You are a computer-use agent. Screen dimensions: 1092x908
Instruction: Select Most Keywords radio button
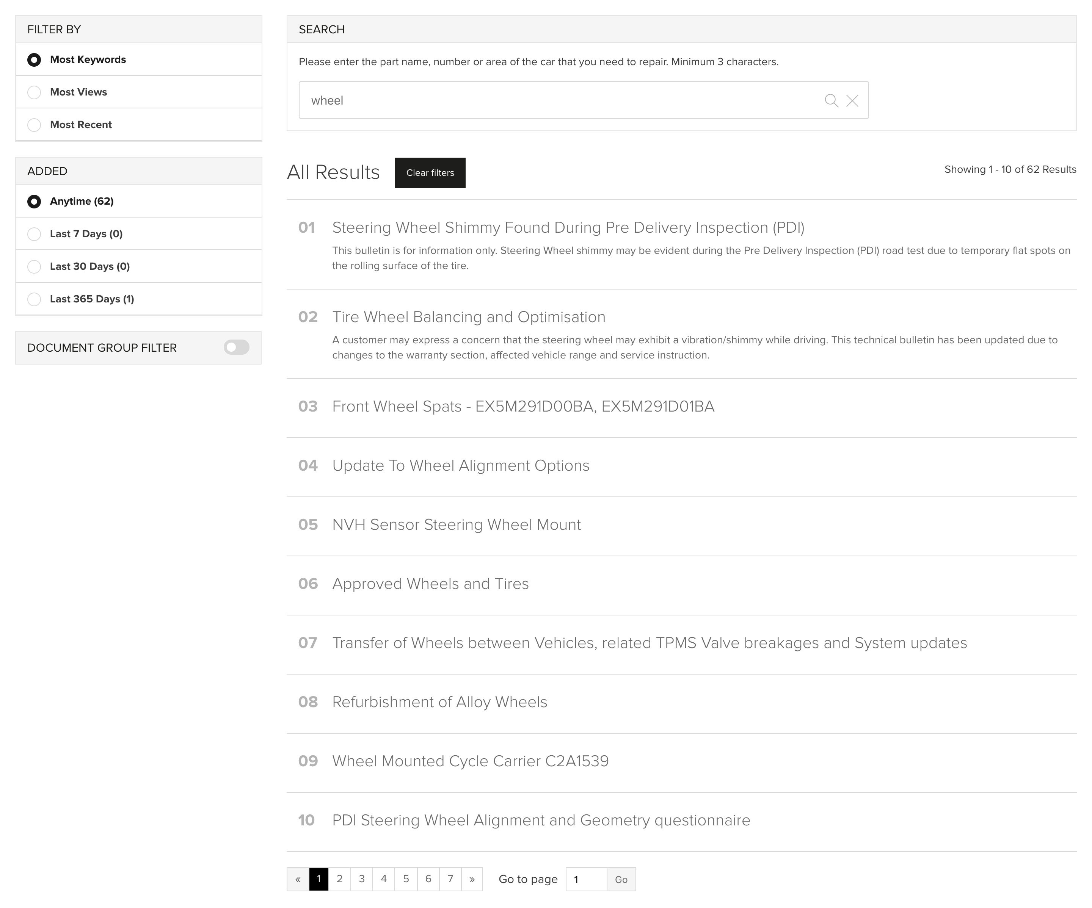(35, 60)
